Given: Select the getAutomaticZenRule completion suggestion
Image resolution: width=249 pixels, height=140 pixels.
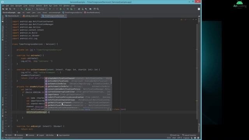Looking at the screenshot, I should pyautogui.click(x=78, y=86).
